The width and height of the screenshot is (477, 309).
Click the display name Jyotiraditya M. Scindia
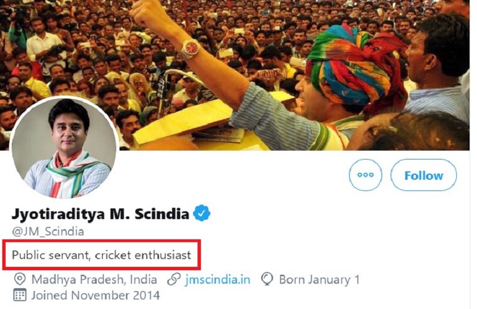point(100,213)
